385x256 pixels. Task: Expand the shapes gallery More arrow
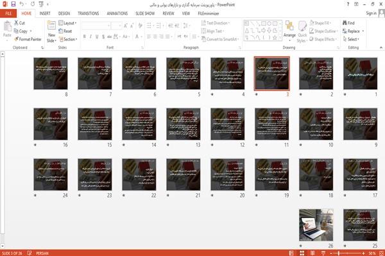280,38
